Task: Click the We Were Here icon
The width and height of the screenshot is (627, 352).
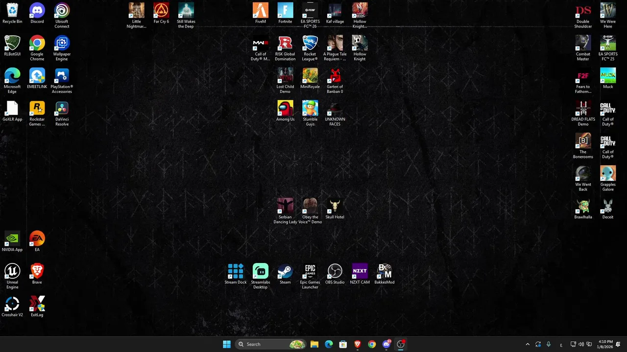Action: point(608,16)
